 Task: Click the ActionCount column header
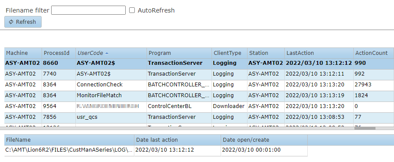(x=373, y=53)
